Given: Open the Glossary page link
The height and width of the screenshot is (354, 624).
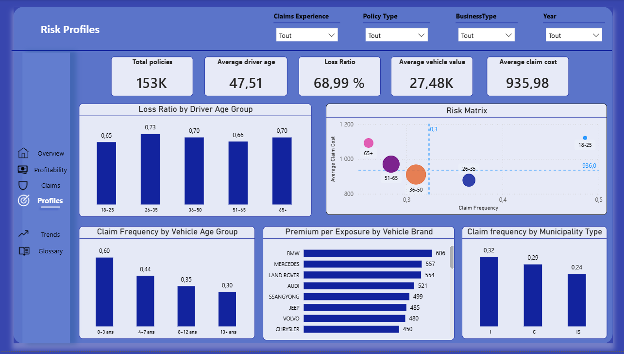Looking at the screenshot, I should (51, 251).
